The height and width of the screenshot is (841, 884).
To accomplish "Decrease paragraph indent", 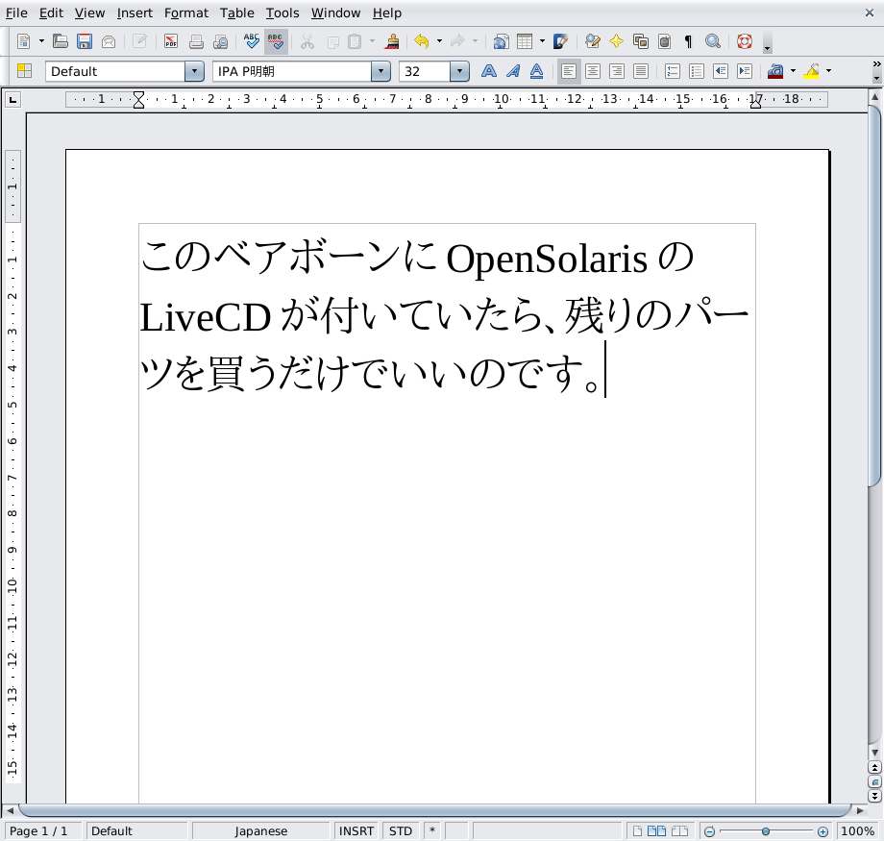I will (x=721, y=71).
